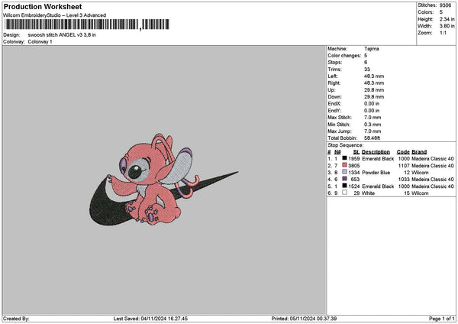Click 'Wilcom' brand in the White row
Screen dimensions: 458x324
coord(420,193)
